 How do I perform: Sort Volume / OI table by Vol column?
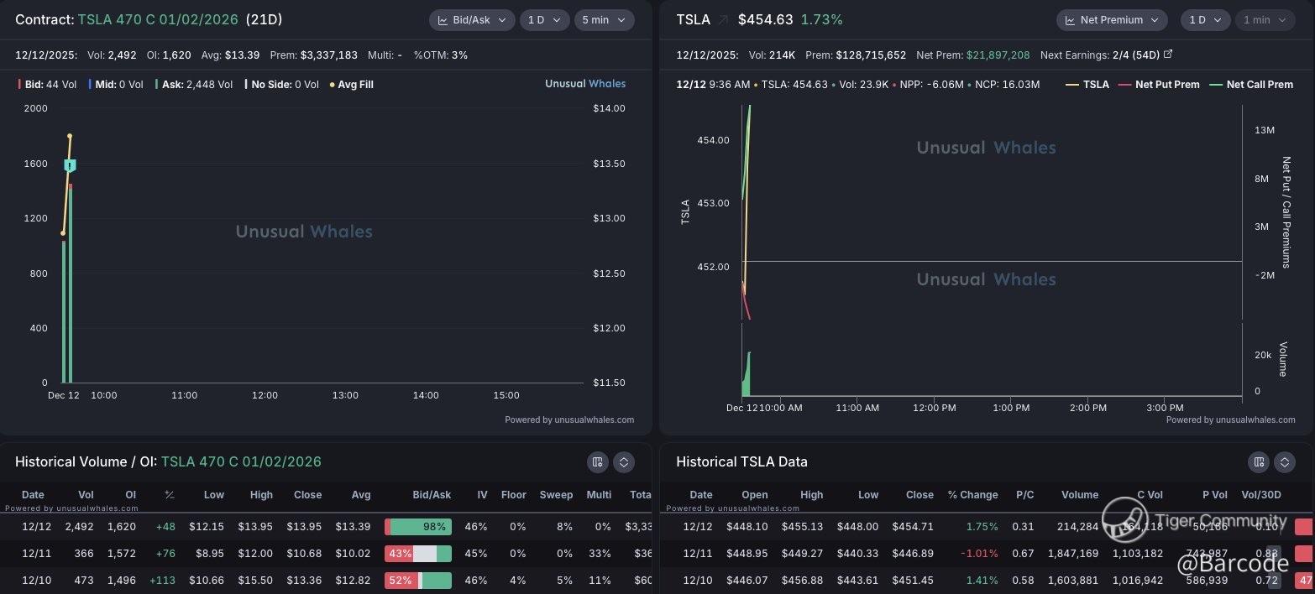tap(86, 495)
